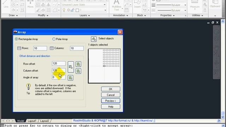The height and width of the screenshot is (127, 226).
Task: Click the vertical scrollbar up arrow
Action: click(223, 22)
